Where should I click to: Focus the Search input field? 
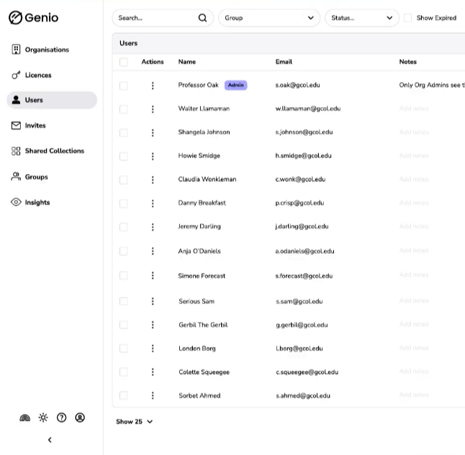point(163,18)
